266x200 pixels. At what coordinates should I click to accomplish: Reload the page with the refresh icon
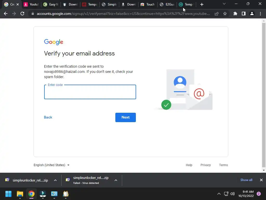[22, 14]
